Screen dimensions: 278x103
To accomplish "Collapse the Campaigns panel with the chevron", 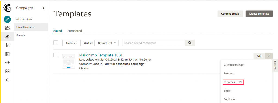I will click(43, 8).
